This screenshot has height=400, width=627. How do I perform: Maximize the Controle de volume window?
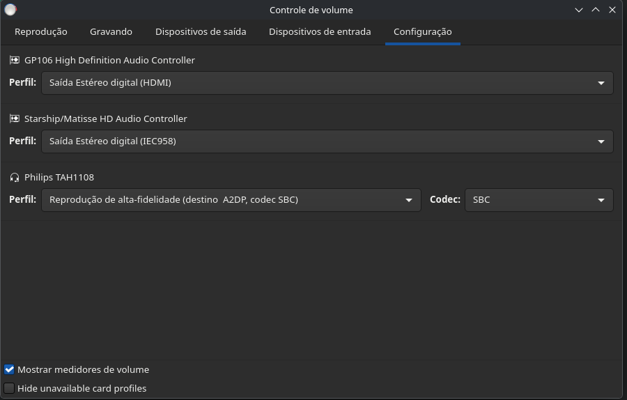coord(596,10)
